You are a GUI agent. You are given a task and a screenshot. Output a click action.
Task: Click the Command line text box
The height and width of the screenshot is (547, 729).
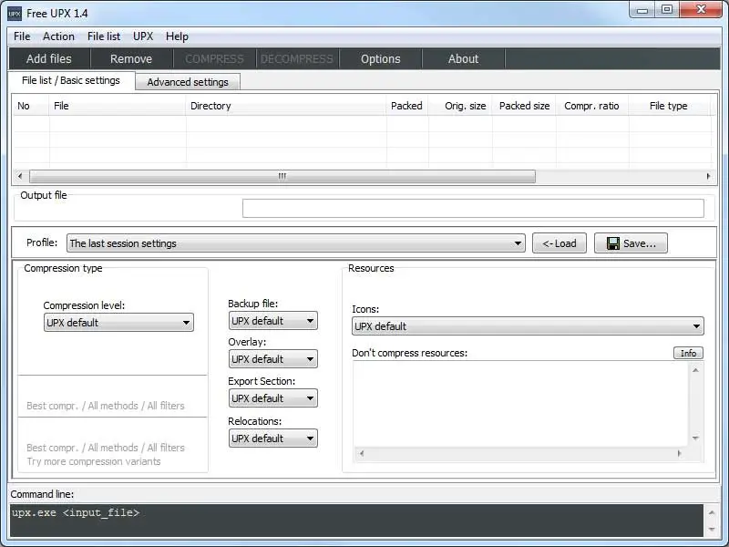pyautogui.click(x=356, y=521)
